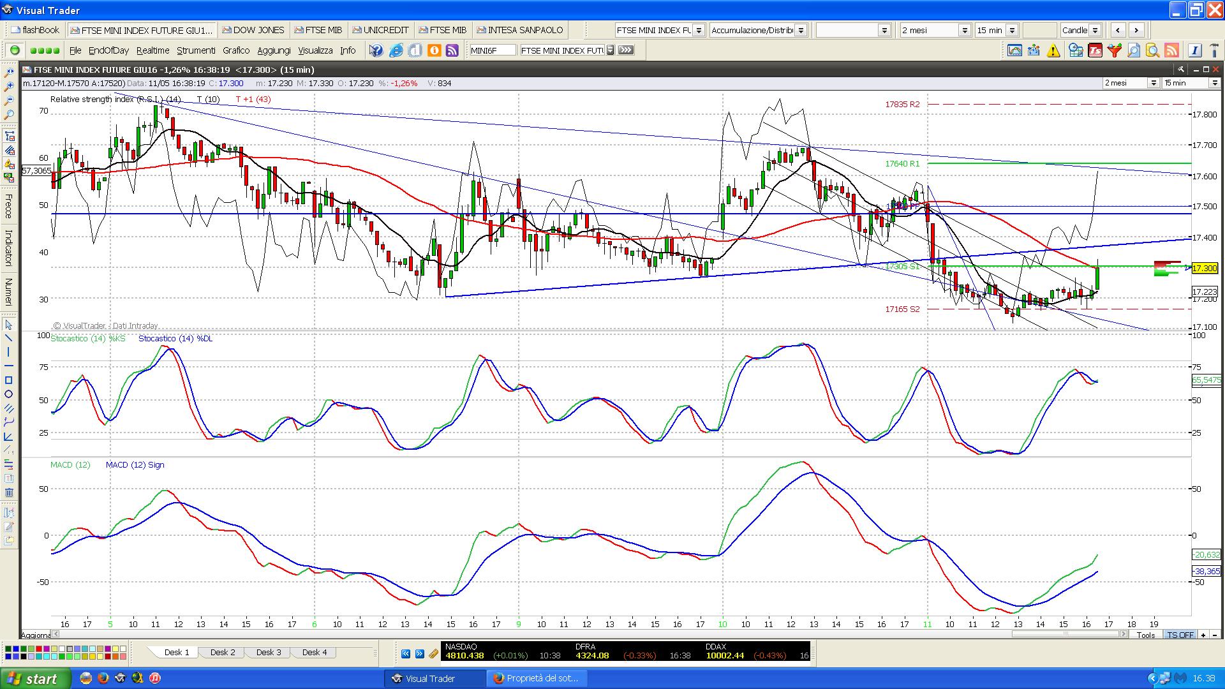The image size is (1225, 689).
Task: Switch to the DOW JONES chart tab
Action: click(x=253, y=30)
